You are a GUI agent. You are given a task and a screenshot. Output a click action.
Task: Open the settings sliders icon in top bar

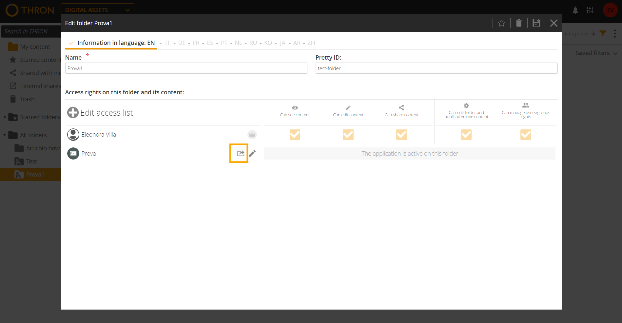point(590,10)
